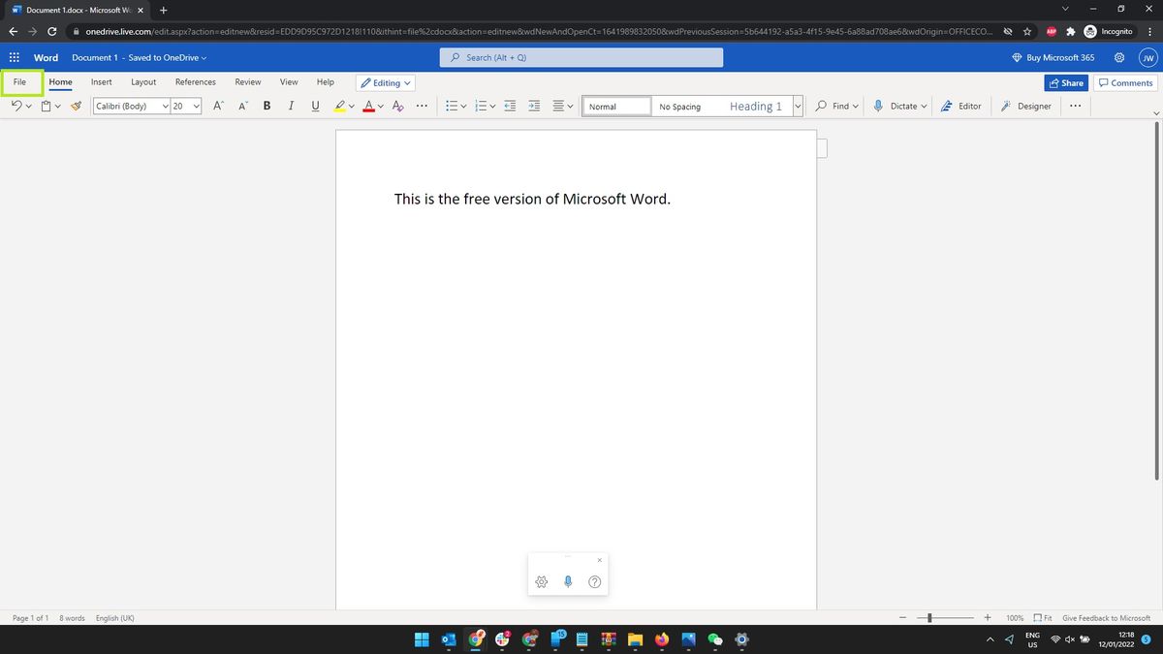Open the JW account avatar
This screenshot has width=1163, height=654.
point(1147,57)
